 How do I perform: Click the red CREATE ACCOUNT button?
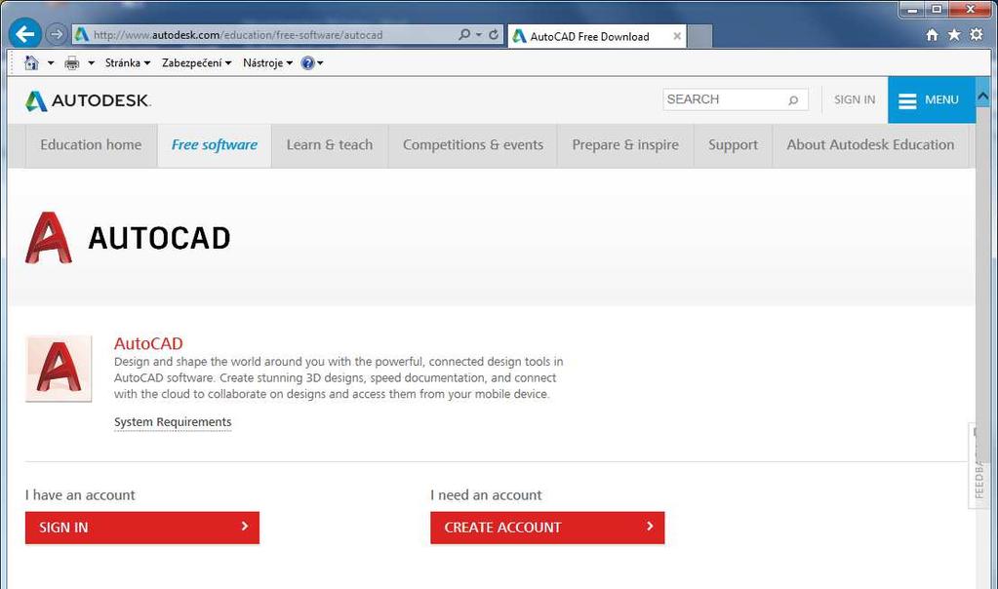[547, 528]
